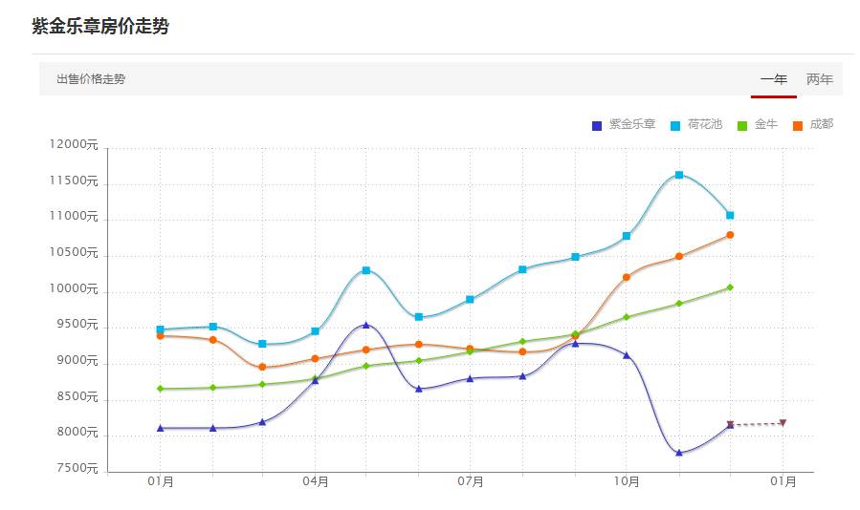Viewport: 860px width, 510px height.
Task: Click the 紫金乐章 blue legend swatch
Action: (597, 125)
